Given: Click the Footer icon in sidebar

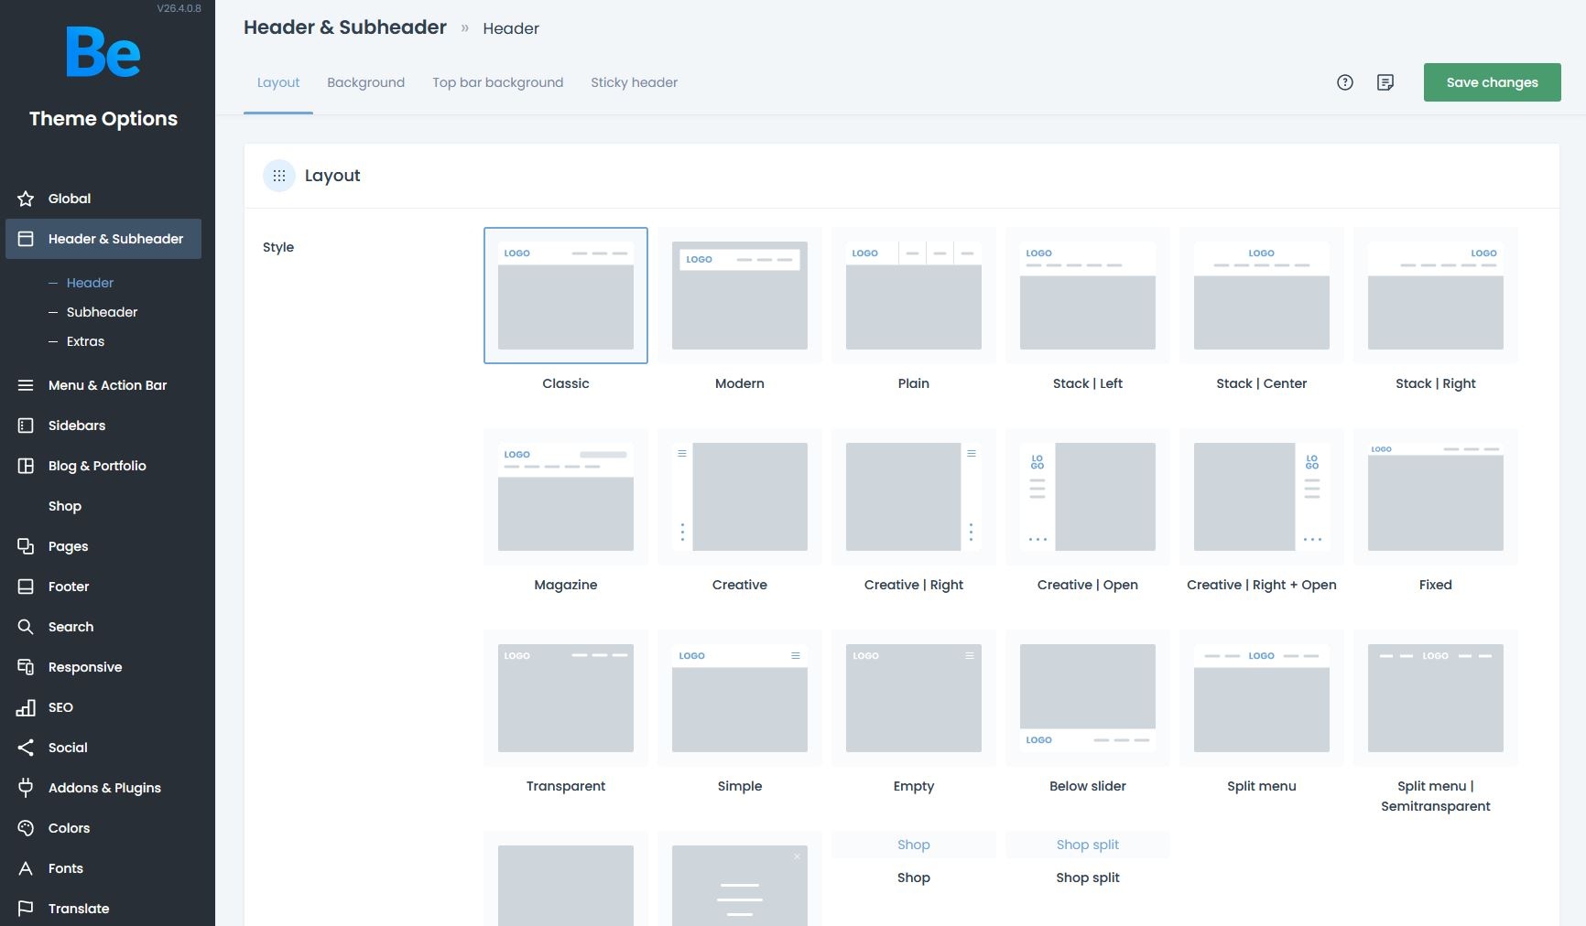Looking at the screenshot, I should (x=26, y=587).
